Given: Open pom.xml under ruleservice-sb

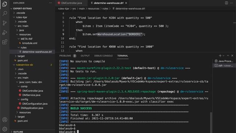Looking at the screenshot, I should [x=22, y=121].
